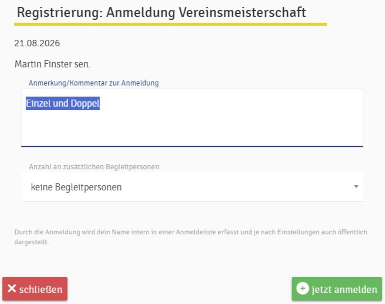
Task: Click the schließen button label
Action: click(41, 289)
